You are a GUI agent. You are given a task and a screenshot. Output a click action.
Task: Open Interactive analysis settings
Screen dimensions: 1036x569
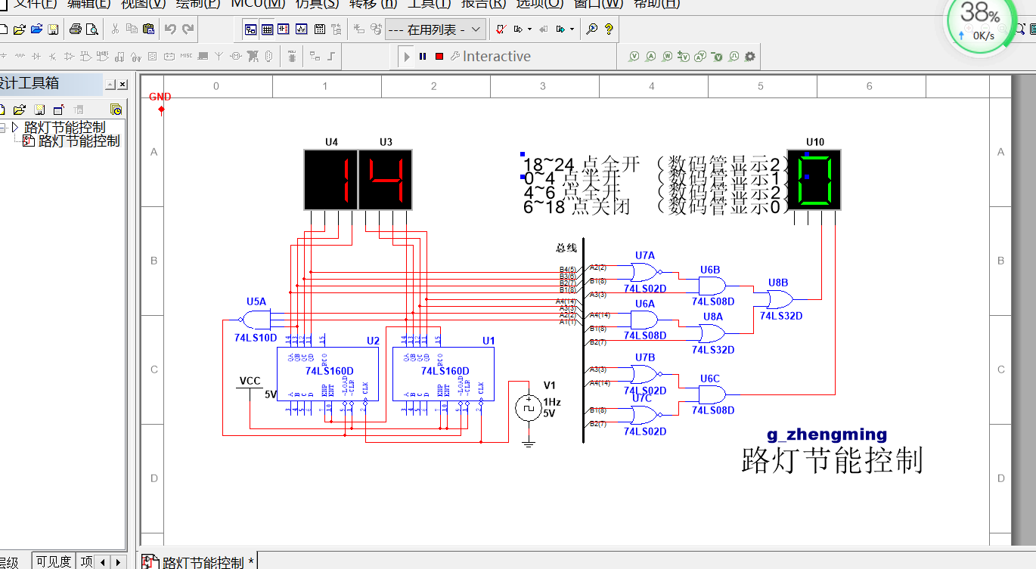(491, 57)
